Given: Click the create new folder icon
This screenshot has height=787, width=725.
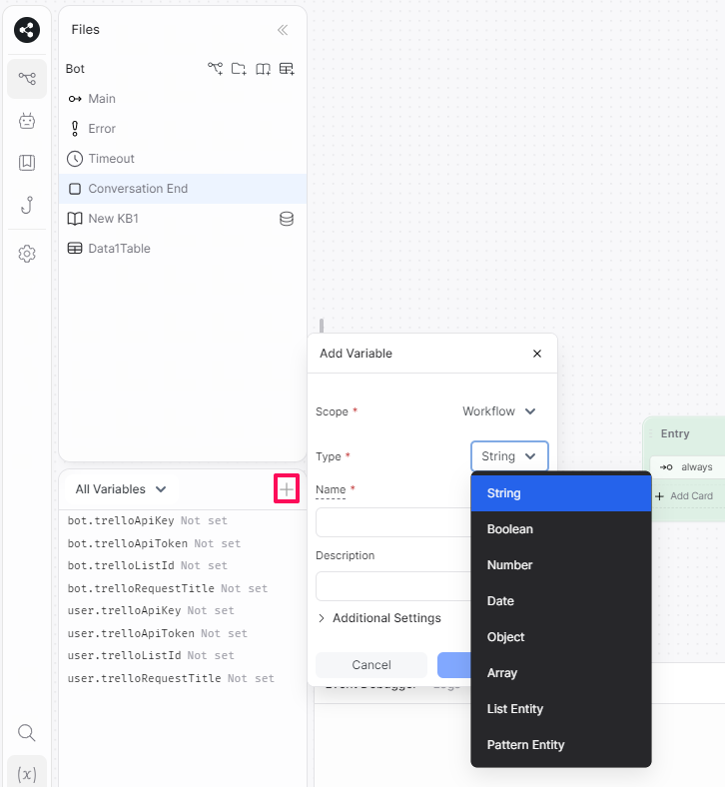Looking at the screenshot, I should (x=239, y=69).
